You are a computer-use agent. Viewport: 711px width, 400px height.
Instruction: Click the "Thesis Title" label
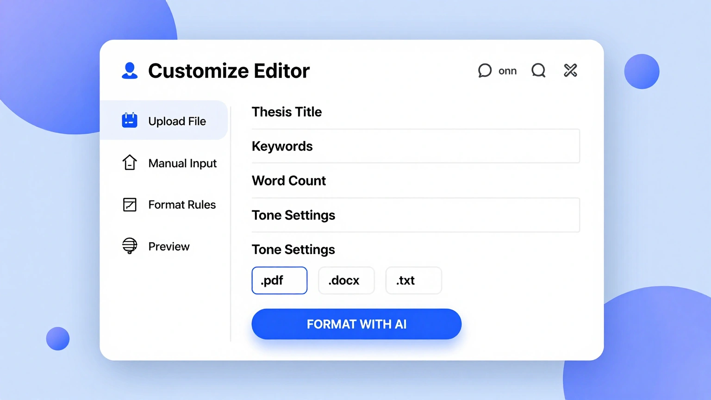[287, 112]
